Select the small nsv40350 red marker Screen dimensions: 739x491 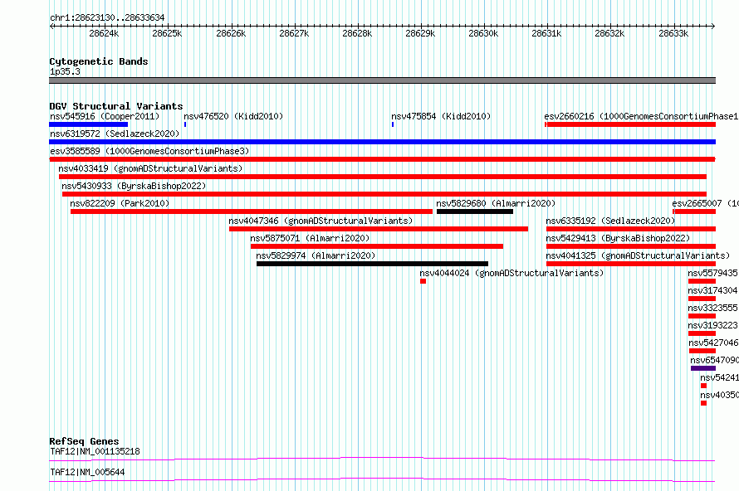(x=703, y=403)
